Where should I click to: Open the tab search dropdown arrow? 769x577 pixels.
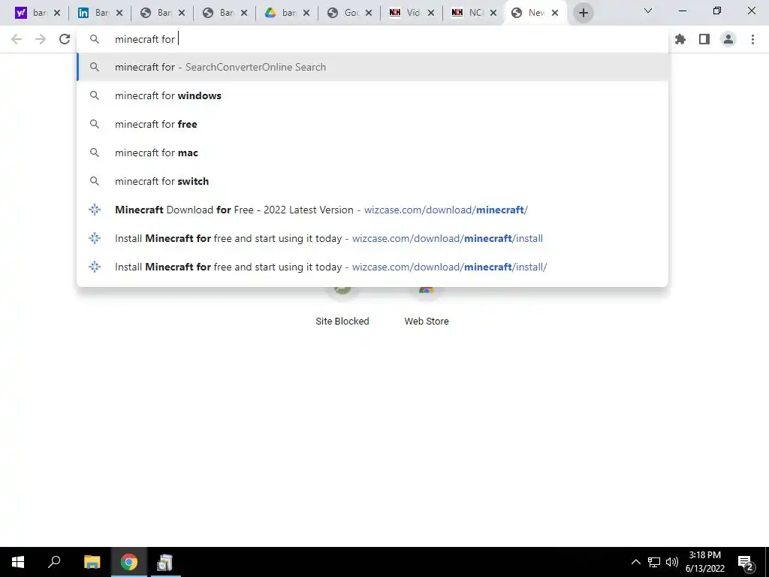[x=648, y=11]
